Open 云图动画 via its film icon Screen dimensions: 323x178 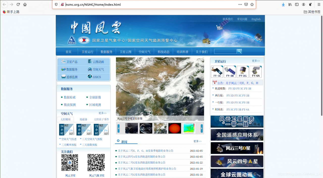[x=90, y=61]
